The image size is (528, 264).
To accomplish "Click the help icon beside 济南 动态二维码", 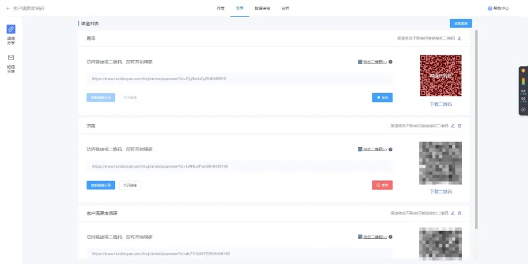I will pos(391,149).
